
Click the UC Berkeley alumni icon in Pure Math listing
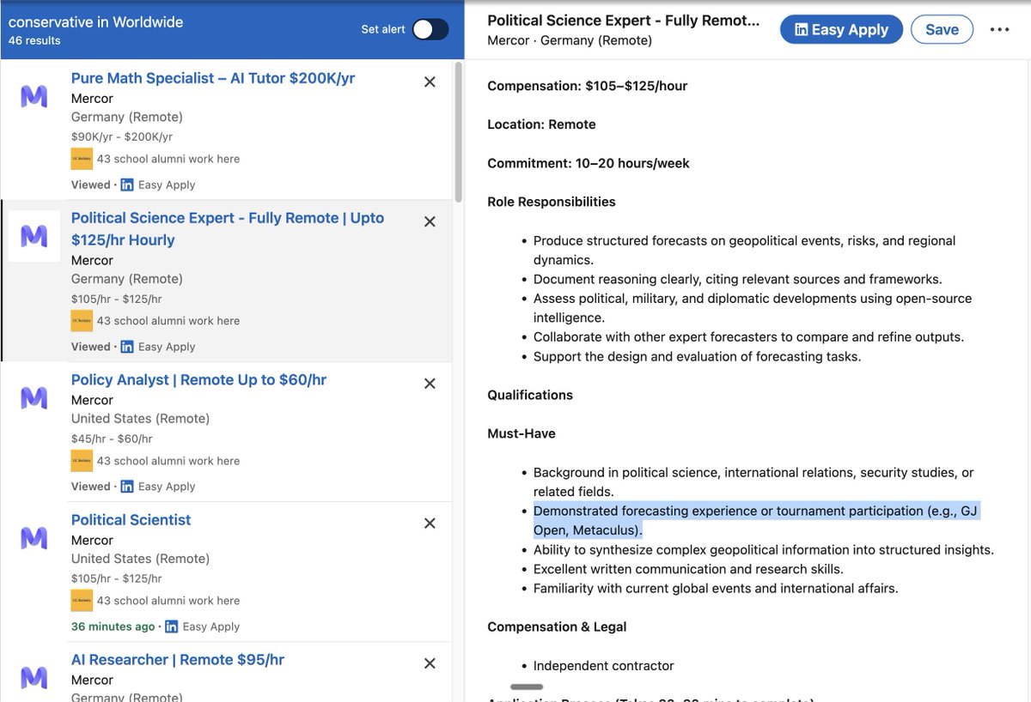[82, 159]
